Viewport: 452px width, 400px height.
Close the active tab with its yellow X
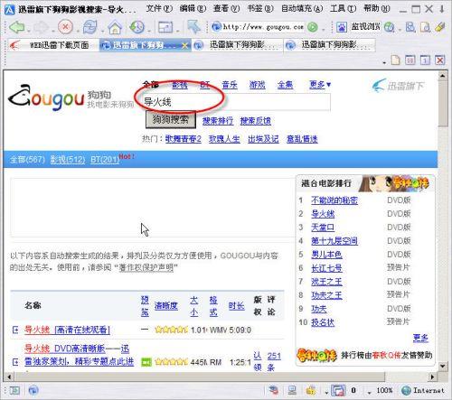[x=185, y=45]
